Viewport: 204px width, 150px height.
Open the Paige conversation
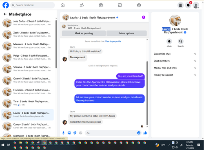coord(28,57)
